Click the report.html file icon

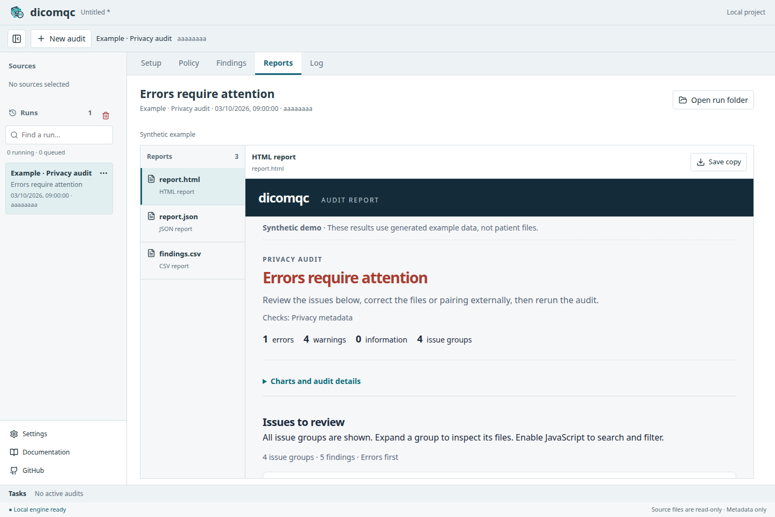point(151,179)
